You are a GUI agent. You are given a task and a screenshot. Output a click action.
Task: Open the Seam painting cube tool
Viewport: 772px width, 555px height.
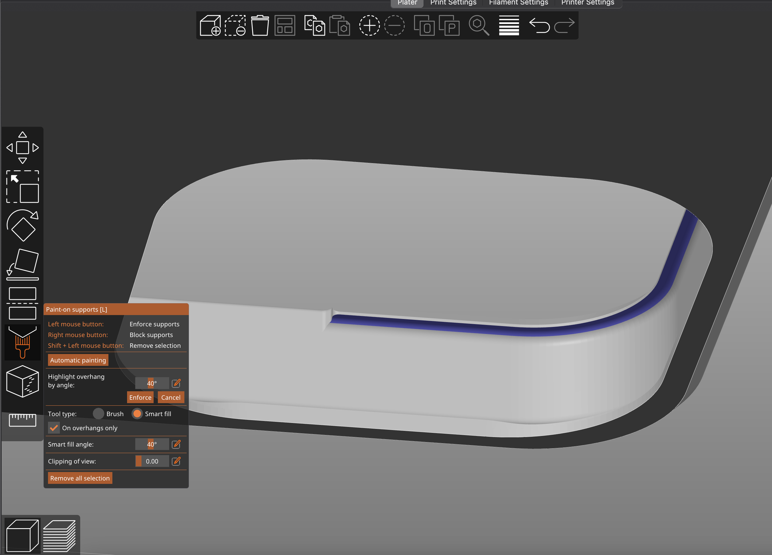pos(23,381)
